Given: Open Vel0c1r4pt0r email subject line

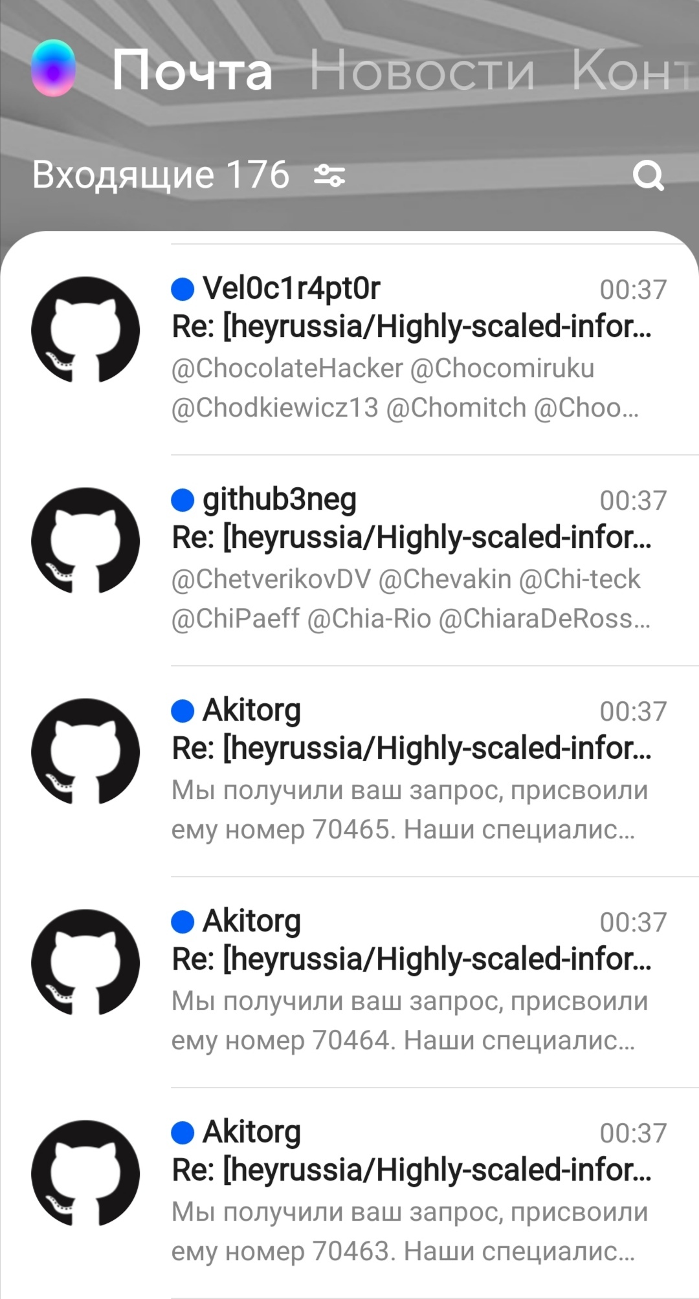Looking at the screenshot, I should [x=412, y=327].
